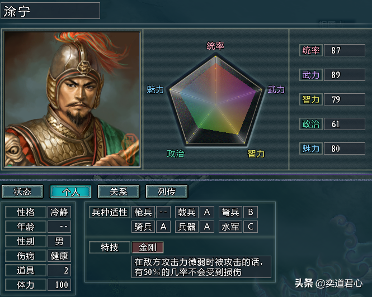Click the general's portrait image
The image size is (372, 297).
(x=72, y=99)
